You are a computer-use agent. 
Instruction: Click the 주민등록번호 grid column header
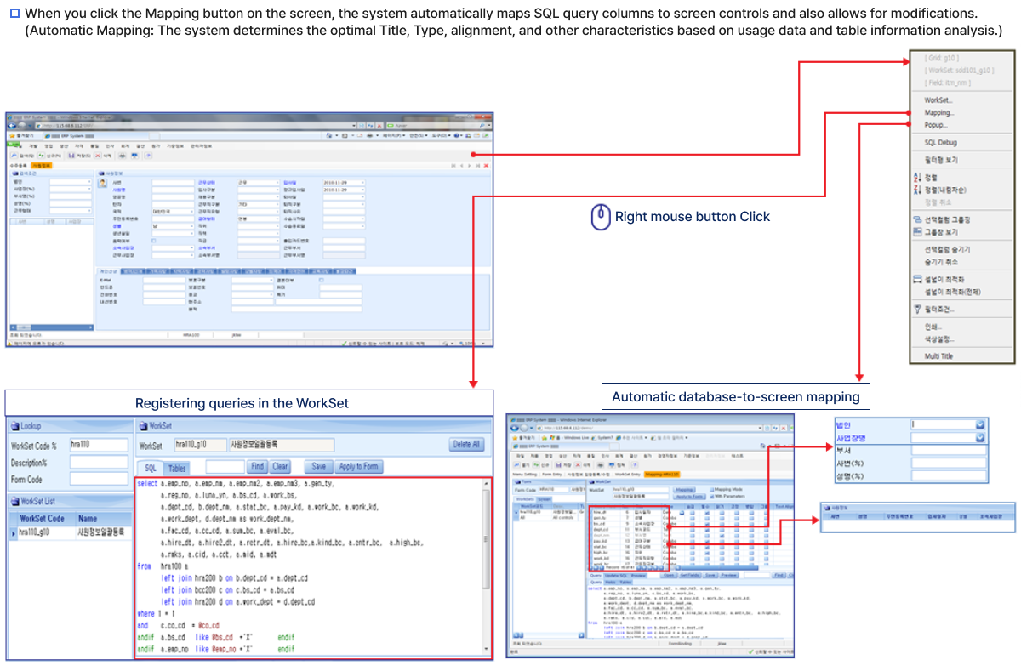pos(904,516)
